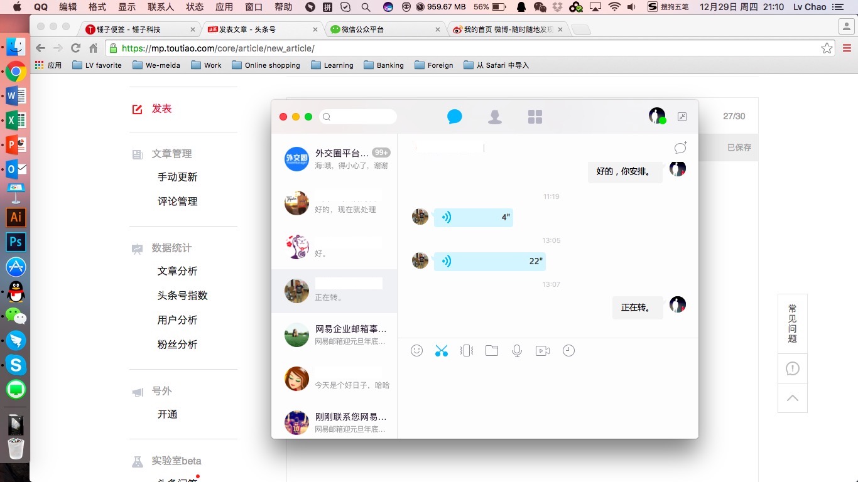858x482 pixels.
Task: Bookmark this page with the star icon
Action: tap(827, 48)
